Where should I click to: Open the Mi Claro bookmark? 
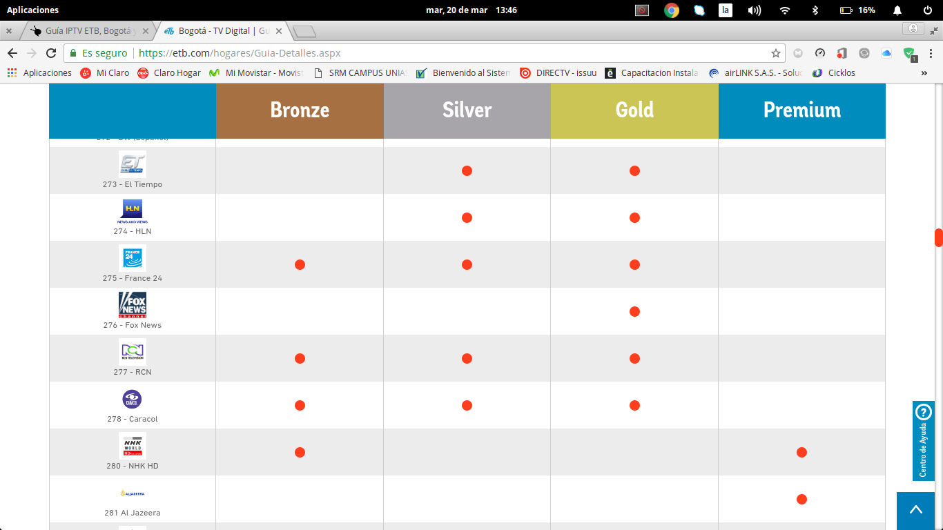pyautogui.click(x=105, y=72)
